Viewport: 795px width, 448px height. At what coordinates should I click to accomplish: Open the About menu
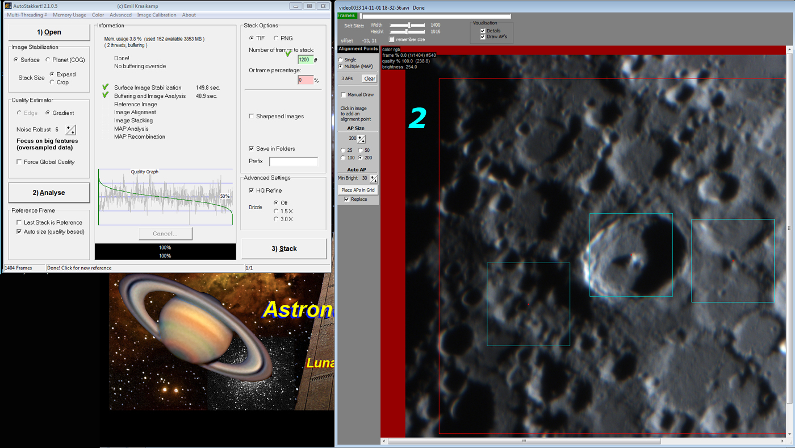tap(189, 15)
